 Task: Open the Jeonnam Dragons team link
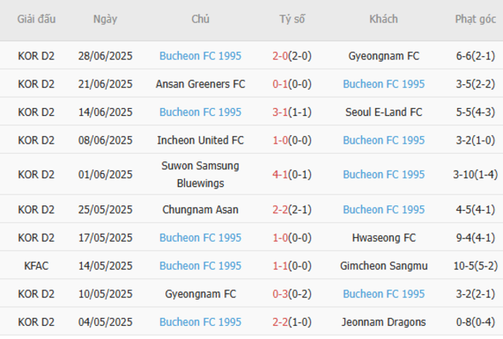384,322
